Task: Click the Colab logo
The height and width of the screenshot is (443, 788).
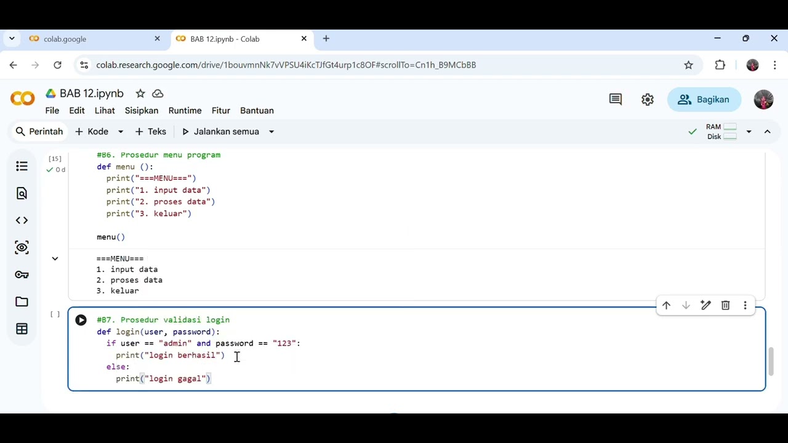Action: [23, 99]
